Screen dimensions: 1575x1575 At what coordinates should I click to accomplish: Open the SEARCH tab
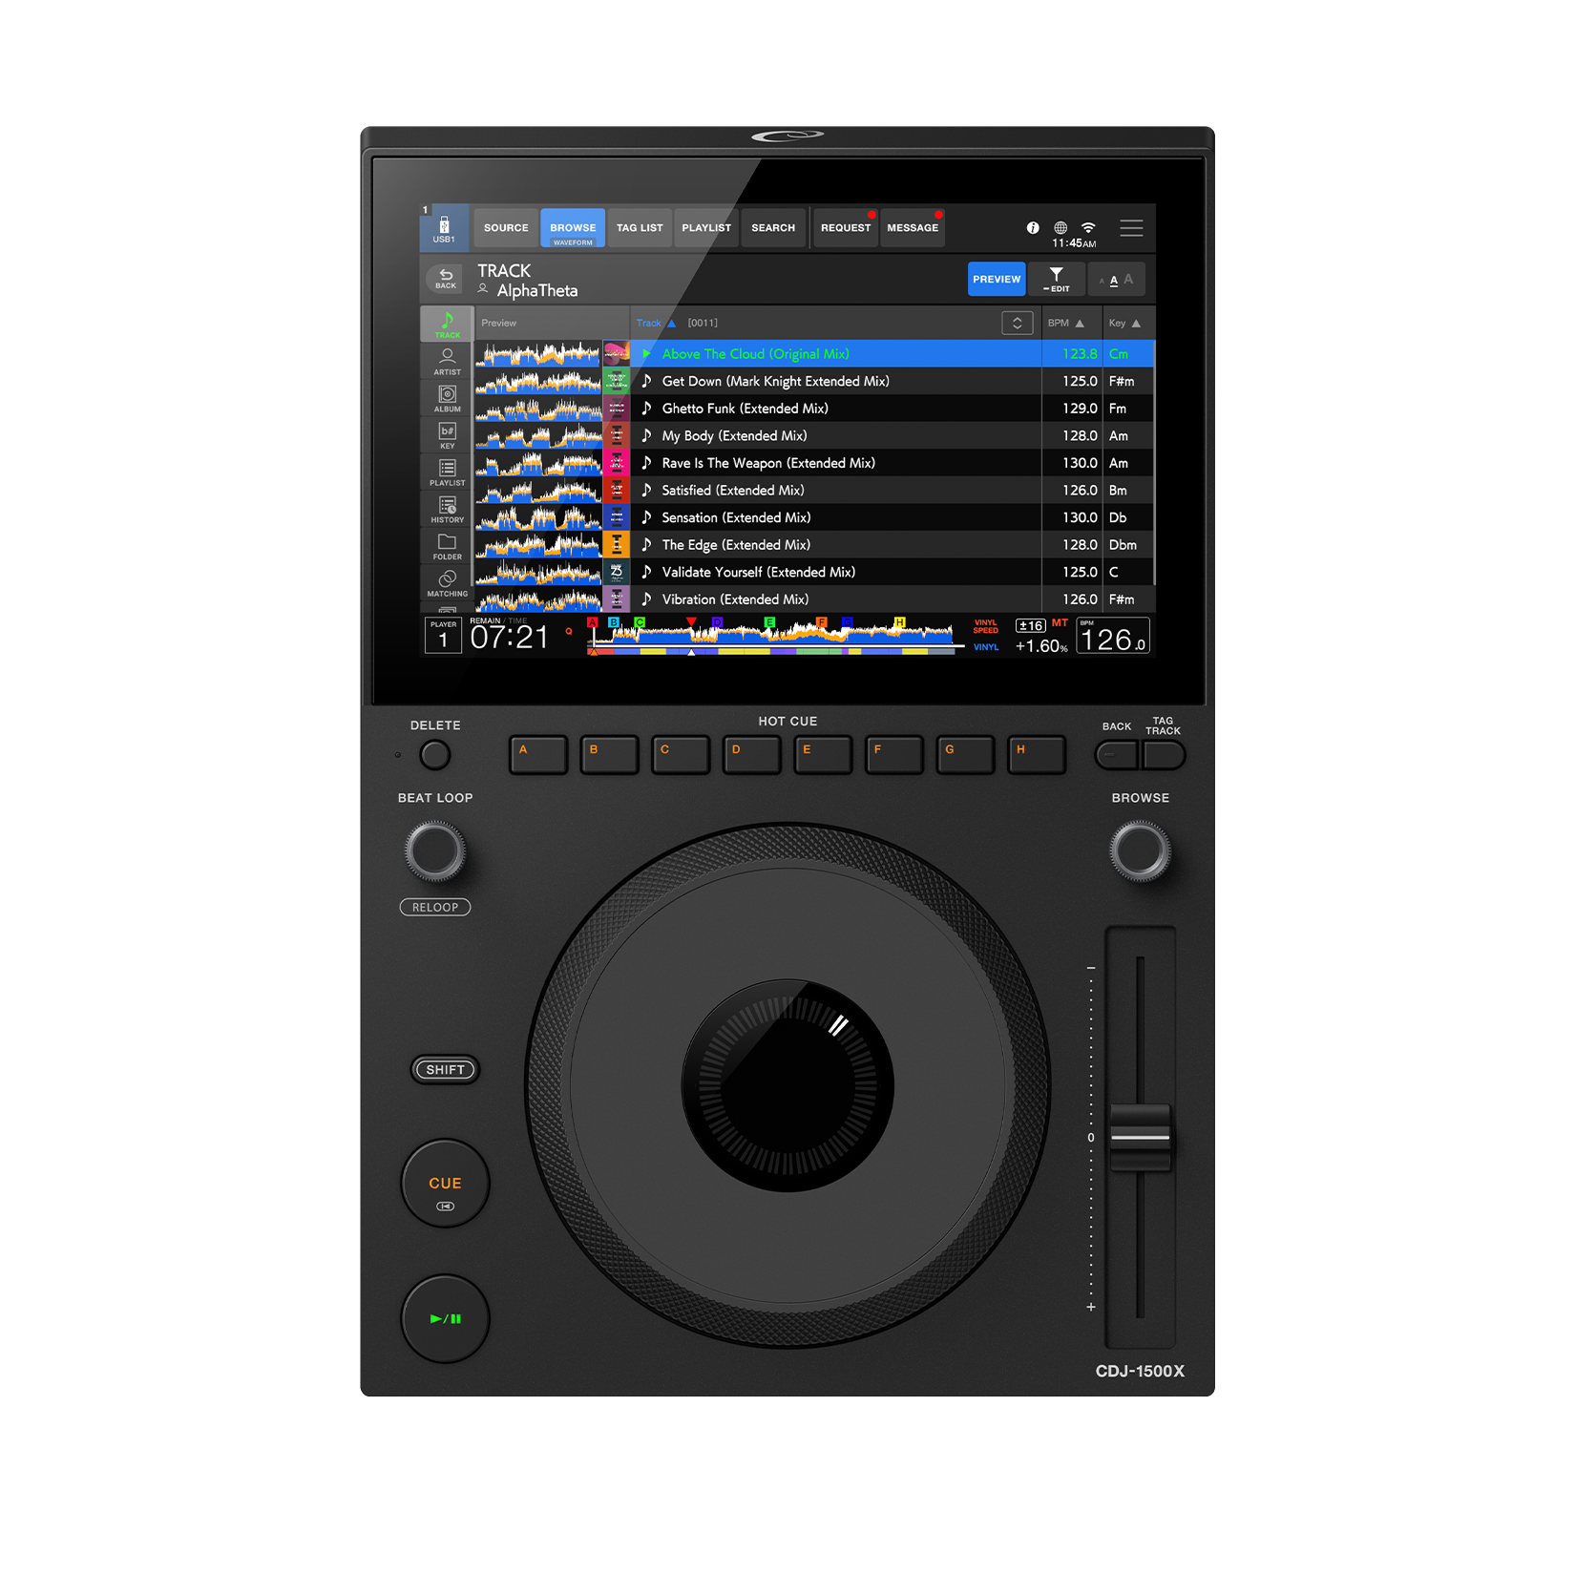tap(773, 228)
